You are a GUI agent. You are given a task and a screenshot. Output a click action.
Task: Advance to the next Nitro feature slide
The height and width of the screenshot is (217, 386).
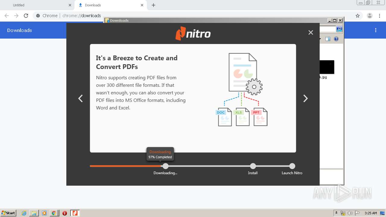click(x=305, y=98)
